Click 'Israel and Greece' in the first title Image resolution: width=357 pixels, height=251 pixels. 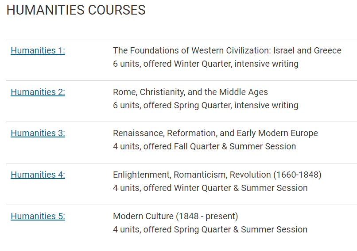coord(307,50)
